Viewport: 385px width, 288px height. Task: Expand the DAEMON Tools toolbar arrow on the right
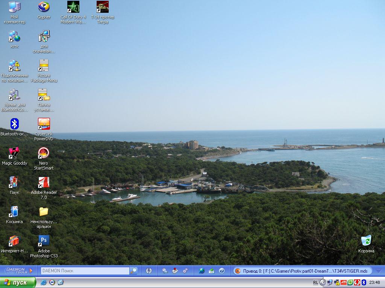point(379,271)
